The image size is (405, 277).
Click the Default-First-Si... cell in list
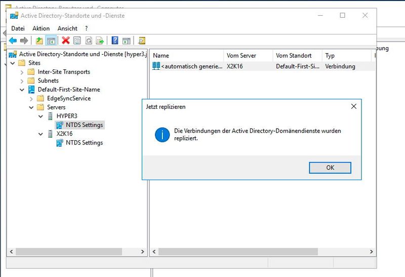pos(298,66)
